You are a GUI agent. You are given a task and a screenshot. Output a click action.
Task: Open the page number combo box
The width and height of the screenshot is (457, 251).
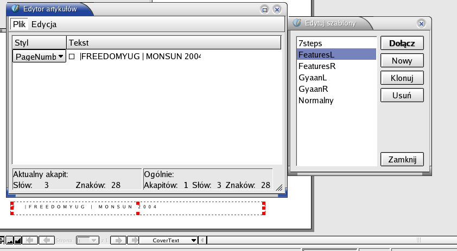click(x=93, y=240)
